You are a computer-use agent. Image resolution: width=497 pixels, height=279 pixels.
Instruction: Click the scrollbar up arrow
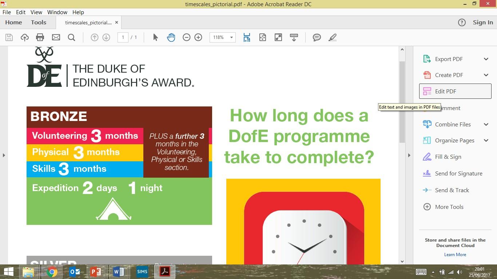402,49
